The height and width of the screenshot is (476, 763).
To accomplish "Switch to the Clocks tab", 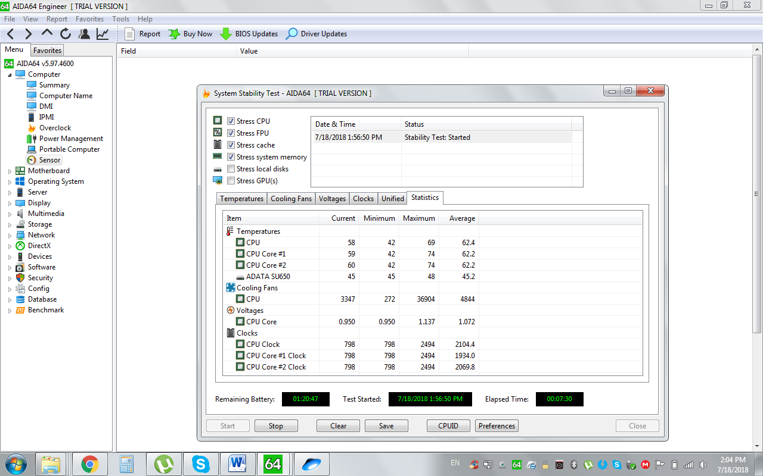I will click(x=363, y=199).
